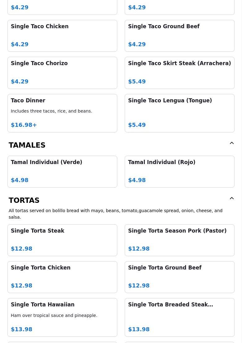Image resolution: width=242 pixels, height=343 pixels.
Task: Add Tamal Individual (Verde)
Action: tap(62, 171)
